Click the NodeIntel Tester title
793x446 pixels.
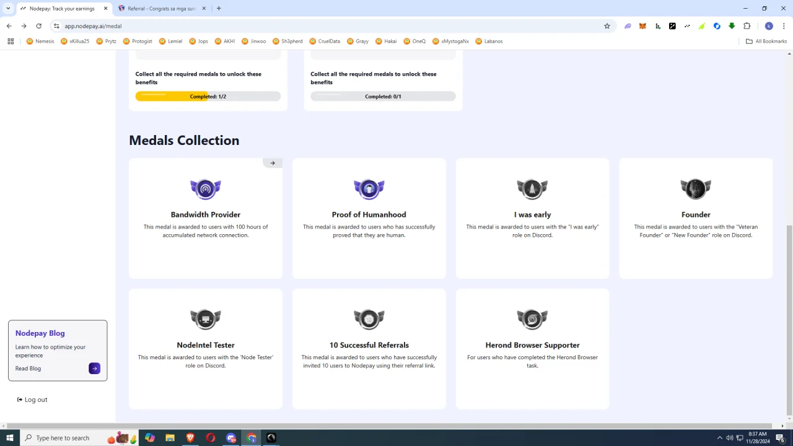tap(206, 345)
